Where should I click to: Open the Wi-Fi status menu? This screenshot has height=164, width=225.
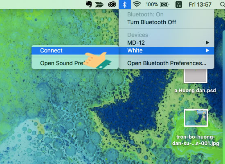[x=137, y=5]
